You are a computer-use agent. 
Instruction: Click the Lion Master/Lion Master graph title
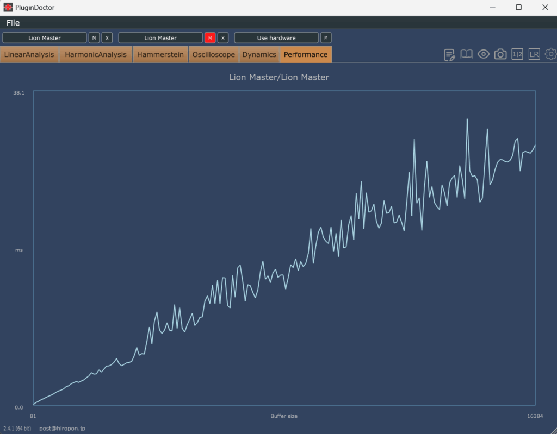pyautogui.click(x=279, y=77)
